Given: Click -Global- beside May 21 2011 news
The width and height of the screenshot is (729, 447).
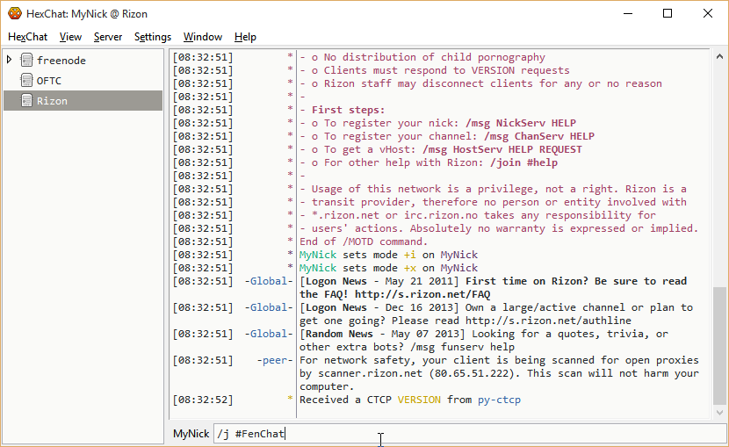Looking at the screenshot, I should tap(269, 281).
